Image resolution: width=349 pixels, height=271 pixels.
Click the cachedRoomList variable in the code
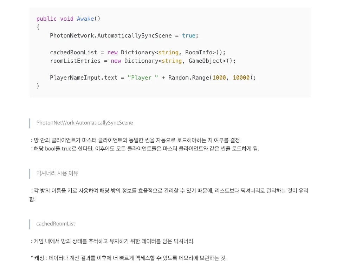coord(73,53)
